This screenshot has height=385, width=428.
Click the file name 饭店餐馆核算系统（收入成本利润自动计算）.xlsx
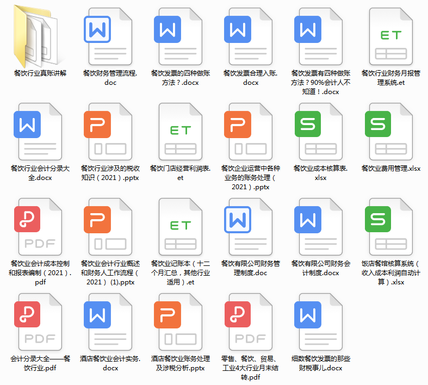tap(391, 273)
